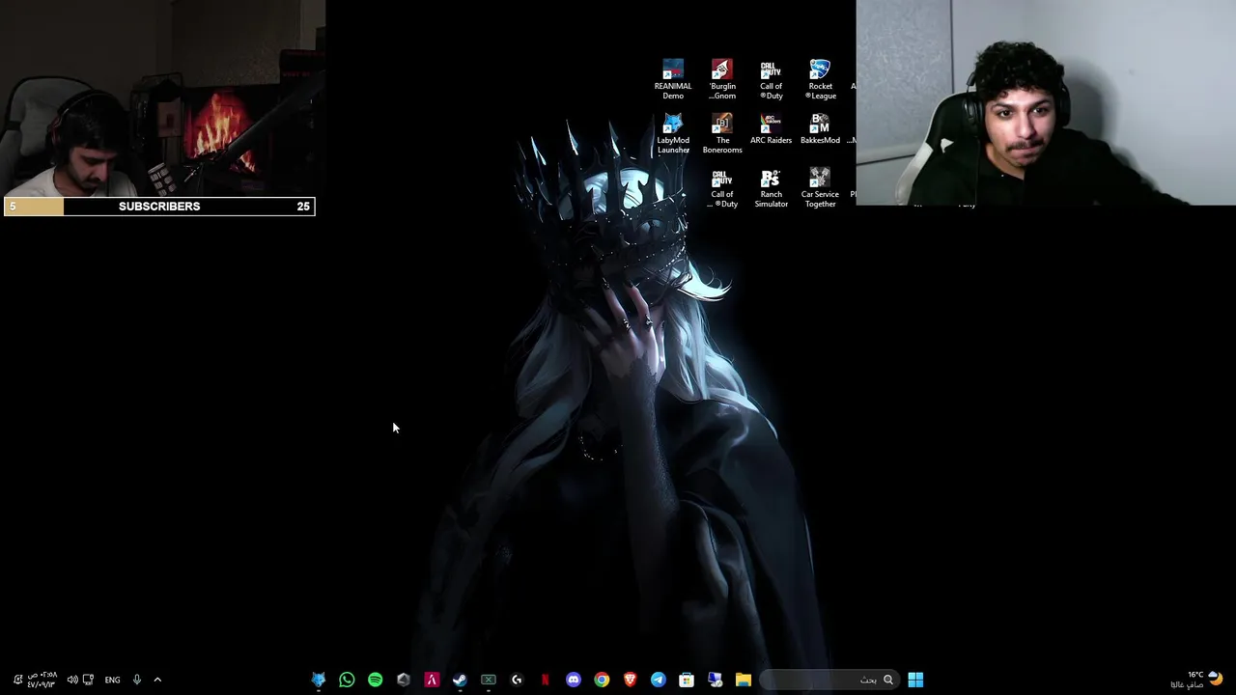Open Microsoft Store from the taskbar
This screenshot has width=1236, height=695.
pos(687,680)
